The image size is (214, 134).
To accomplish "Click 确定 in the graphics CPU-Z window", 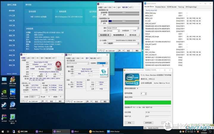I will pyautogui.click(x=105, y=102).
